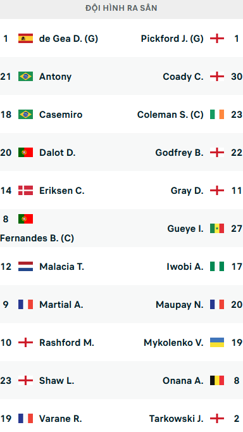Click the Belgium flag beside Onana A.

point(217,381)
